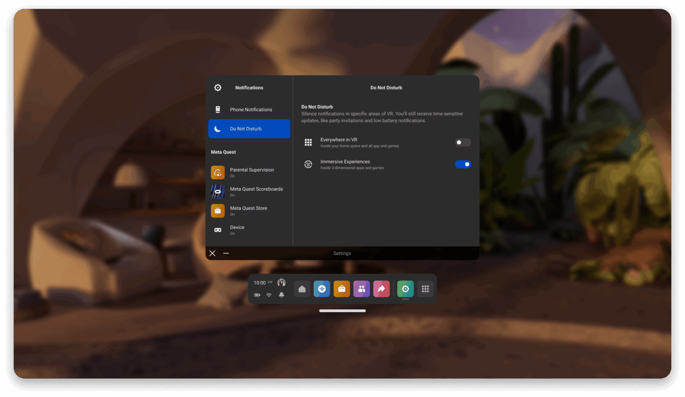Open the Explore compass app in the dock

point(322,289)
